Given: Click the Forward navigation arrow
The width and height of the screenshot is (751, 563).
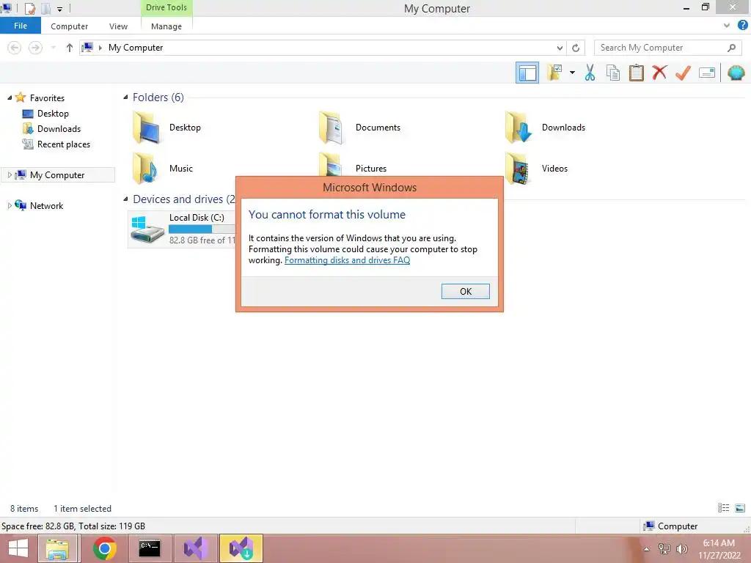Looking at the screenshot, I should tap(35, 48).
